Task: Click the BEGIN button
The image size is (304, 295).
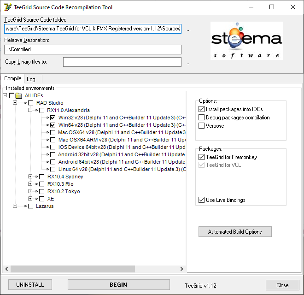Action: pos(119,285)
